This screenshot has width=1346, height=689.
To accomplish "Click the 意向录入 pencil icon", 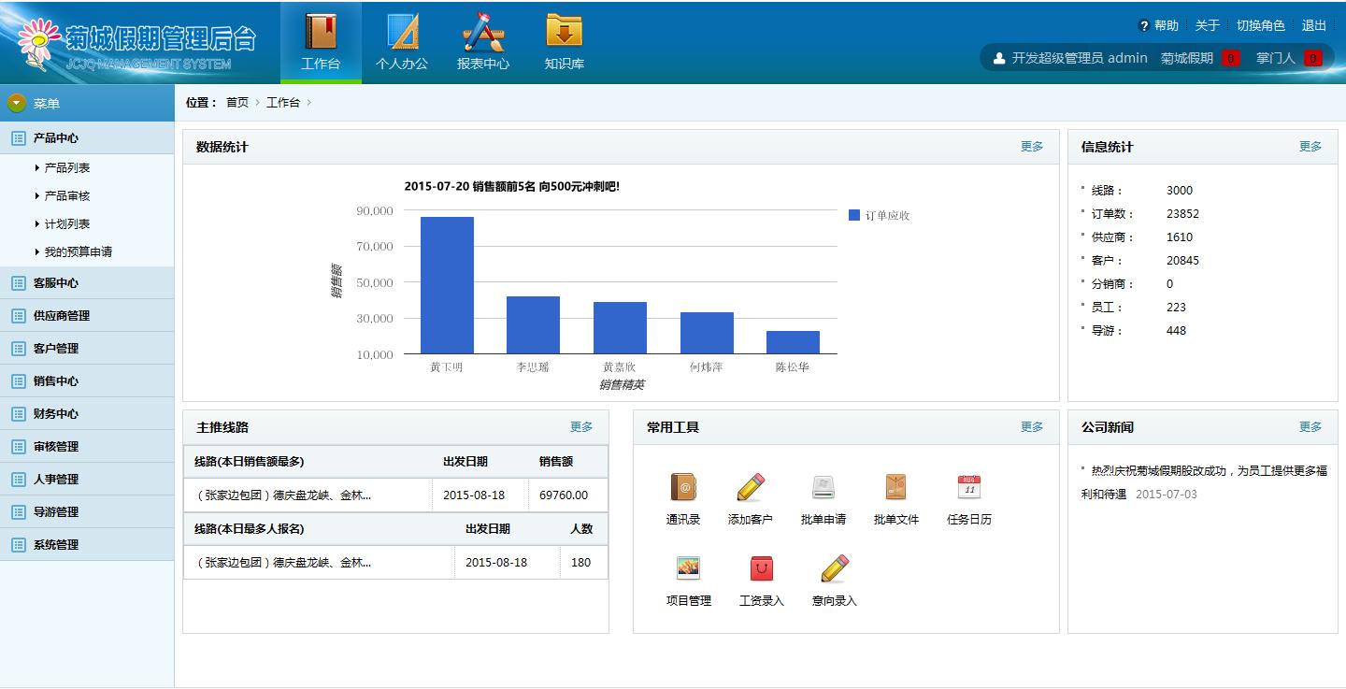I will click(x=834, y=568).
